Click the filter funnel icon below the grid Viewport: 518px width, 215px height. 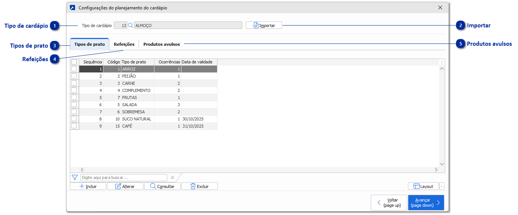[x=75, y=177]
